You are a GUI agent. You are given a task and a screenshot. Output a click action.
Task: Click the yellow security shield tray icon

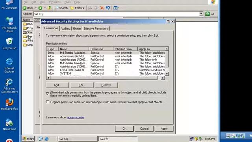(x=196, y=138)
